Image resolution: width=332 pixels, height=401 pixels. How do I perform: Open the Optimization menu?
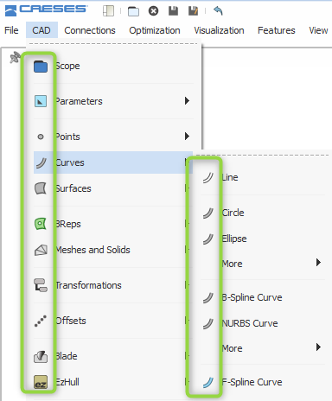point(155,30)
